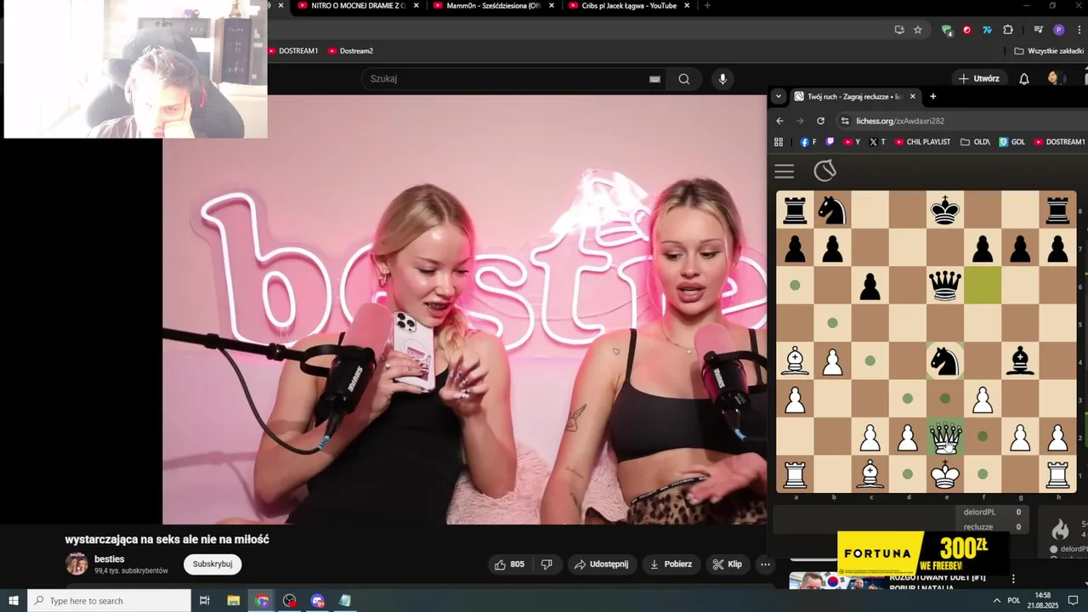Click the taskbar search box
Image resolution: width=1088 pixels, height=612 pixels.
click(x=109, y=600)
